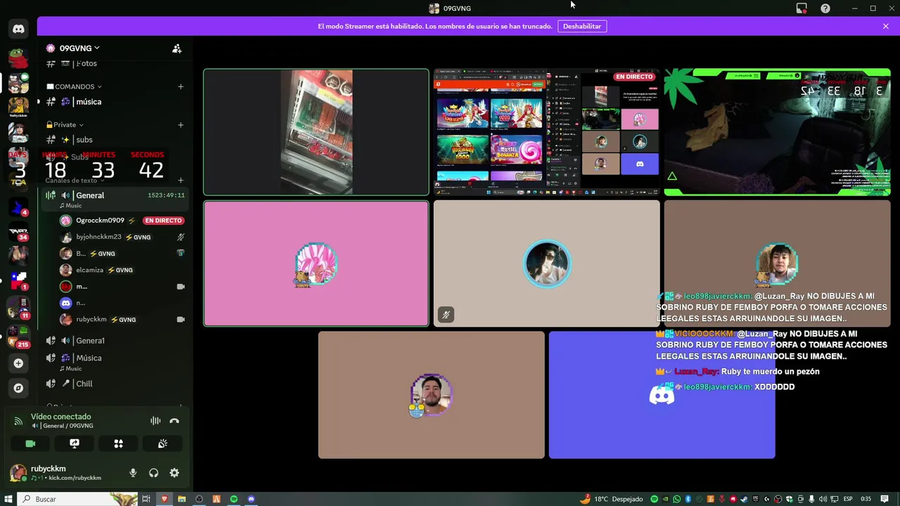The image size is (900, 506).
Task: Join the Chill voice channel
Action: pyautogui.click(x=115, y=384)
